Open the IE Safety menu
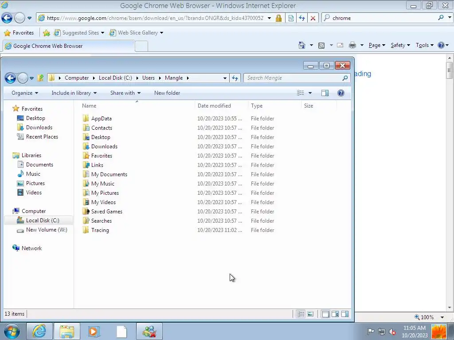Screen dimensions: 454x340 coord(400,45)
